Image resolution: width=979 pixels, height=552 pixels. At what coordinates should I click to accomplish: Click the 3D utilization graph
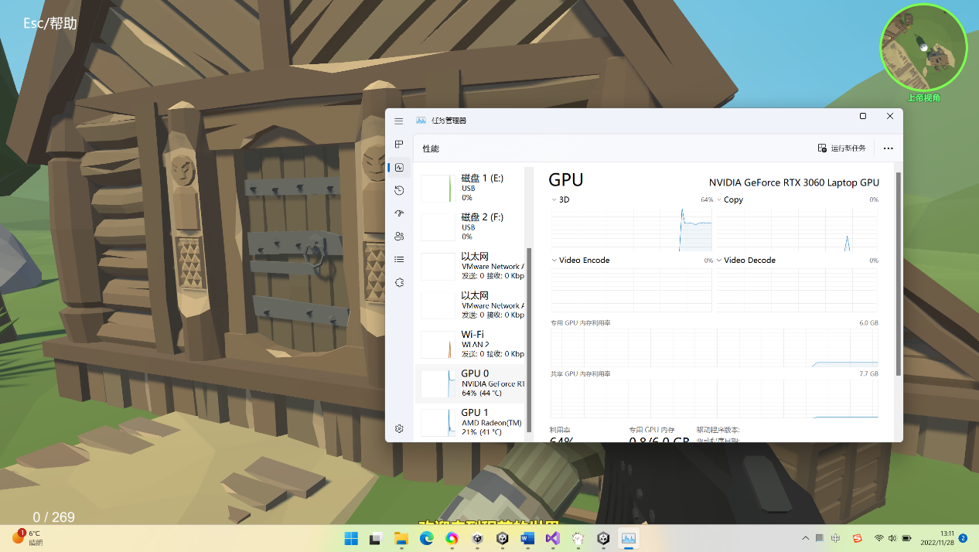(632, 229)
